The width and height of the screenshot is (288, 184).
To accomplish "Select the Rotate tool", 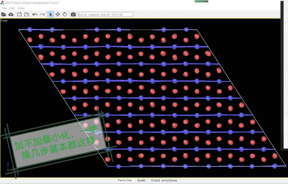I will click(65, 14).
